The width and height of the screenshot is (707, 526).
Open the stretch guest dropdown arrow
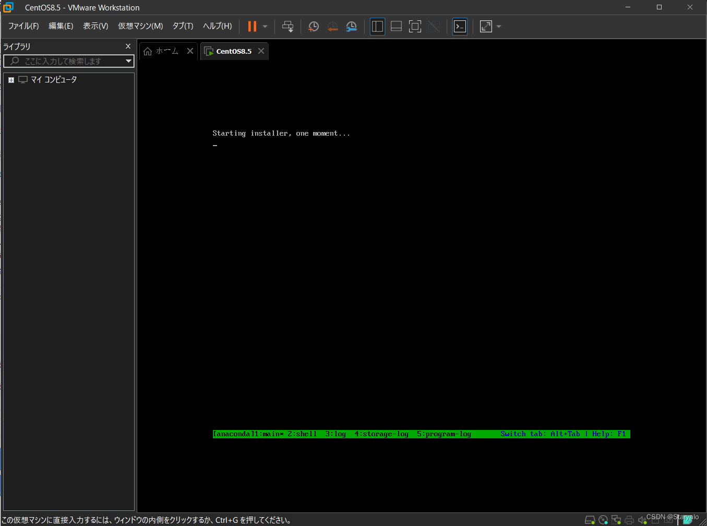499,26
